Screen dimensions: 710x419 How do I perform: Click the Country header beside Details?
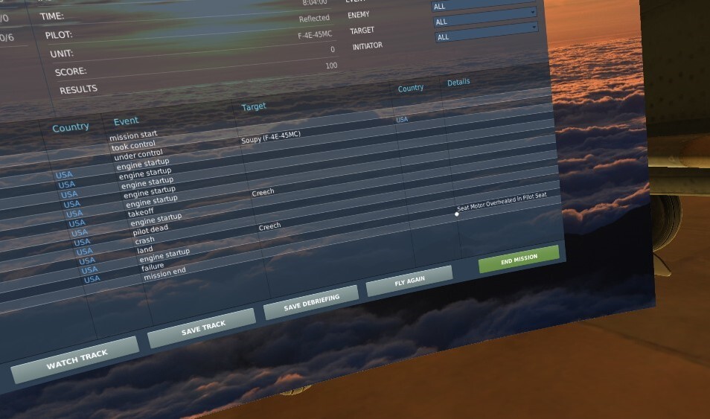point(410,88)
